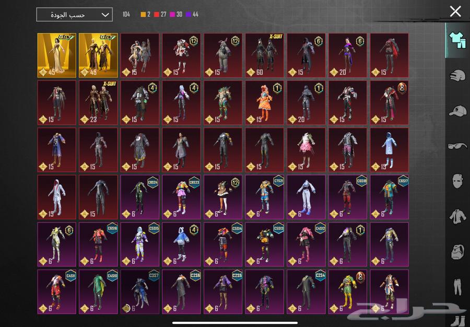The width and height of the screenshot is (470, 327).
Task: Open the pants category in sidebar
Action: (x=457, y=286)
